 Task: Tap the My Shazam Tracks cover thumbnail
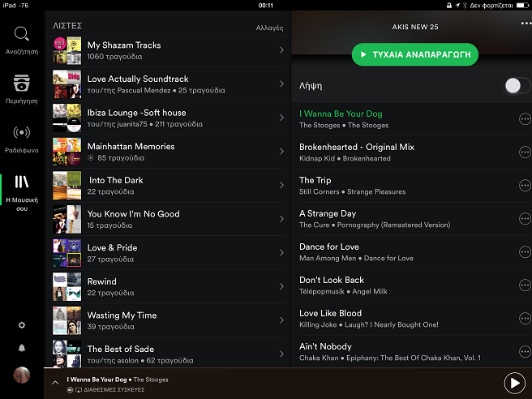(x=66, y=50)
